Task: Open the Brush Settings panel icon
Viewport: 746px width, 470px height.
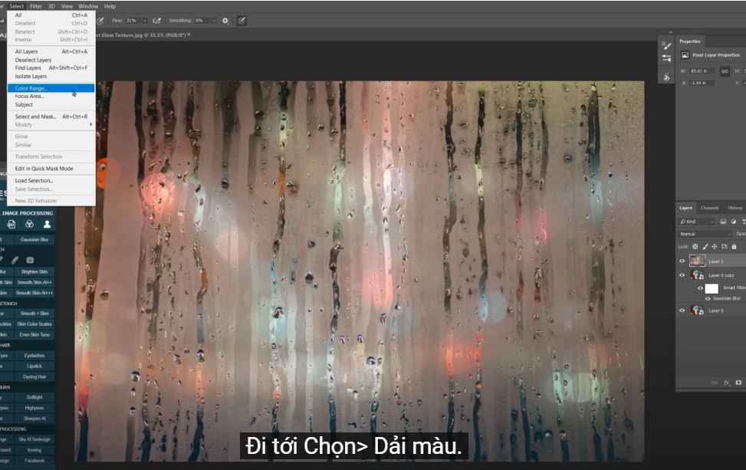Action: pyautogui.click(x=666, y=46)
